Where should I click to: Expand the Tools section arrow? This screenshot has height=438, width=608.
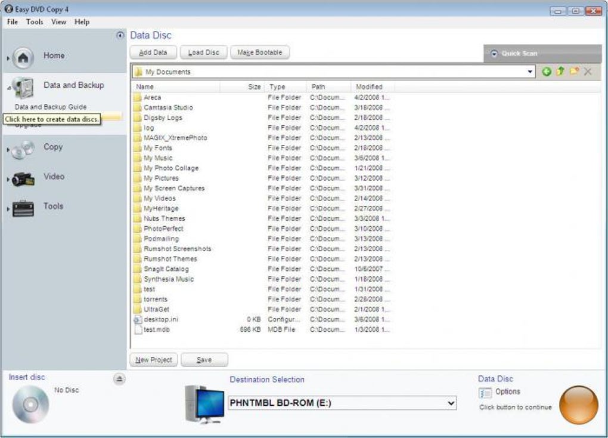pos(8,208)
